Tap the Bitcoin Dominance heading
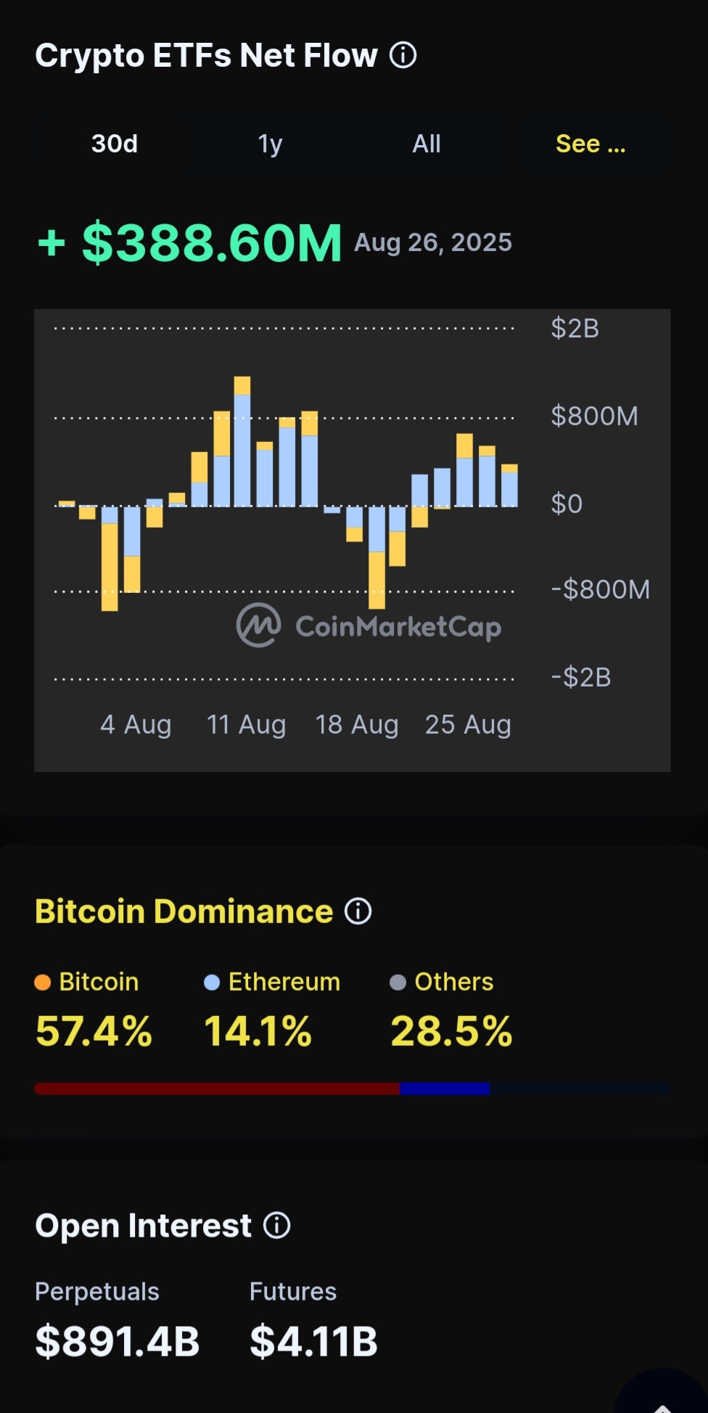Viewport: 708px width, 1413px height. point(184,912)
